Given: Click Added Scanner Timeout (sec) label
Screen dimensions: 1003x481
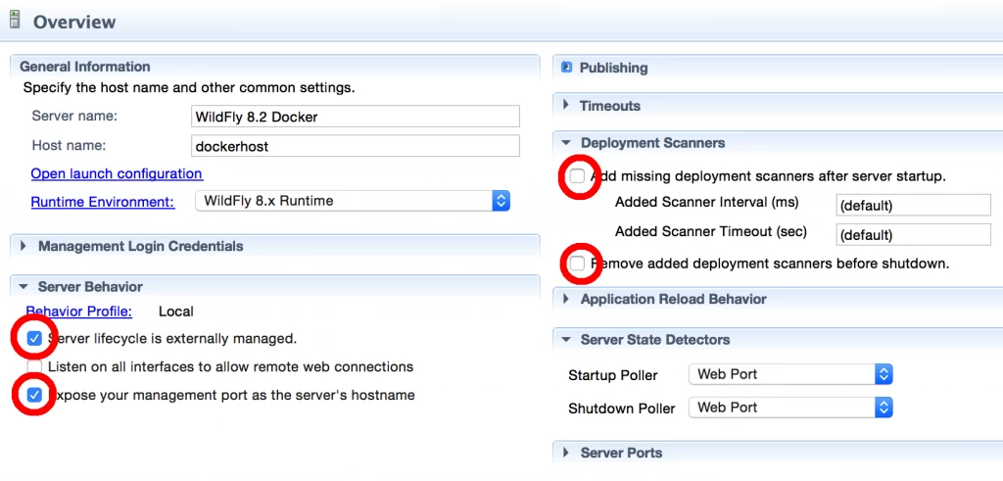Looking at the screenshot, I should pyautogui.click(x=711, y=231).
